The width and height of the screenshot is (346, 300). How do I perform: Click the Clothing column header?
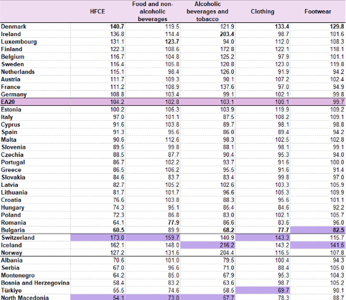(262, 11)
